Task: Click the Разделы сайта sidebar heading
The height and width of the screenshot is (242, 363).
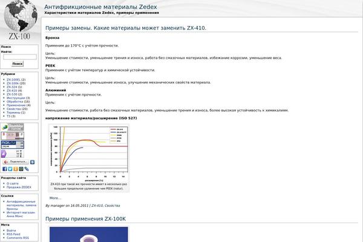Action: point(13,178)
